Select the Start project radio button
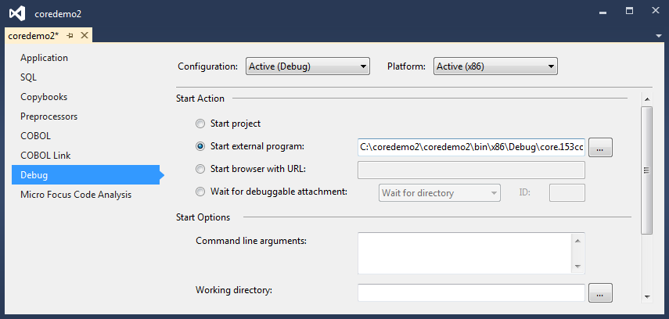This screenshot has width=669, height=319. [x=201, y=124]
